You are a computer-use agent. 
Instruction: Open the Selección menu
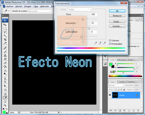pos(45,6)
